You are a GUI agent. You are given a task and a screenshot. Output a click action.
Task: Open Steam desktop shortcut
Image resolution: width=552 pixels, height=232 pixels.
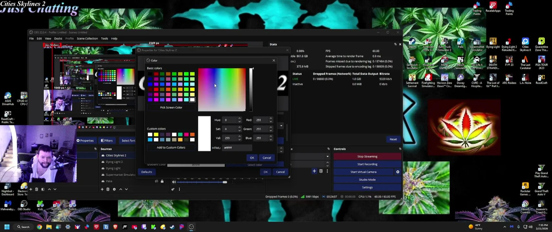point(412,43)
